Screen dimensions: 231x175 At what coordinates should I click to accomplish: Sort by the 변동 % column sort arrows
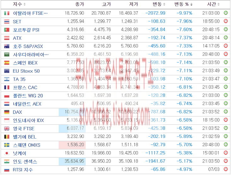[x=191, y=4]
